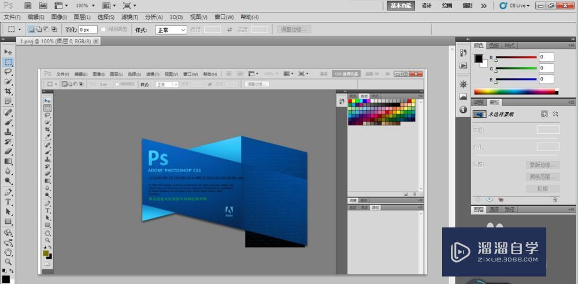Open the Color panel options menu
Screen dimensions: 578x284
pos(572,46)
